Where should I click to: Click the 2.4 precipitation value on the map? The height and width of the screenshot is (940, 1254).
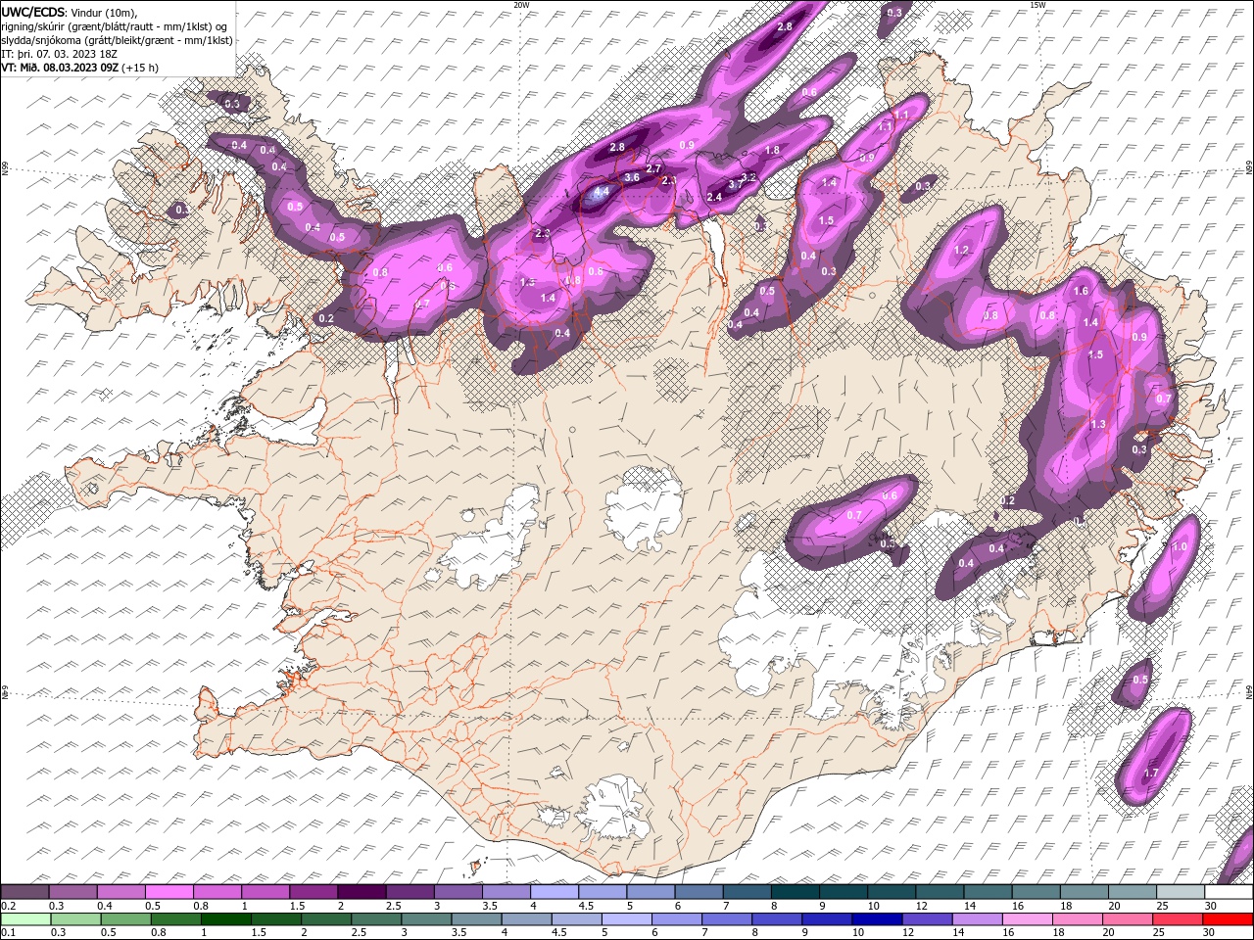click(x=714, y=197)
